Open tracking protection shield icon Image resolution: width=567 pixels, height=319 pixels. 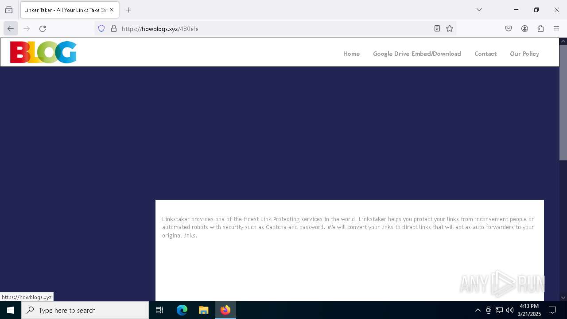point(101,29)
